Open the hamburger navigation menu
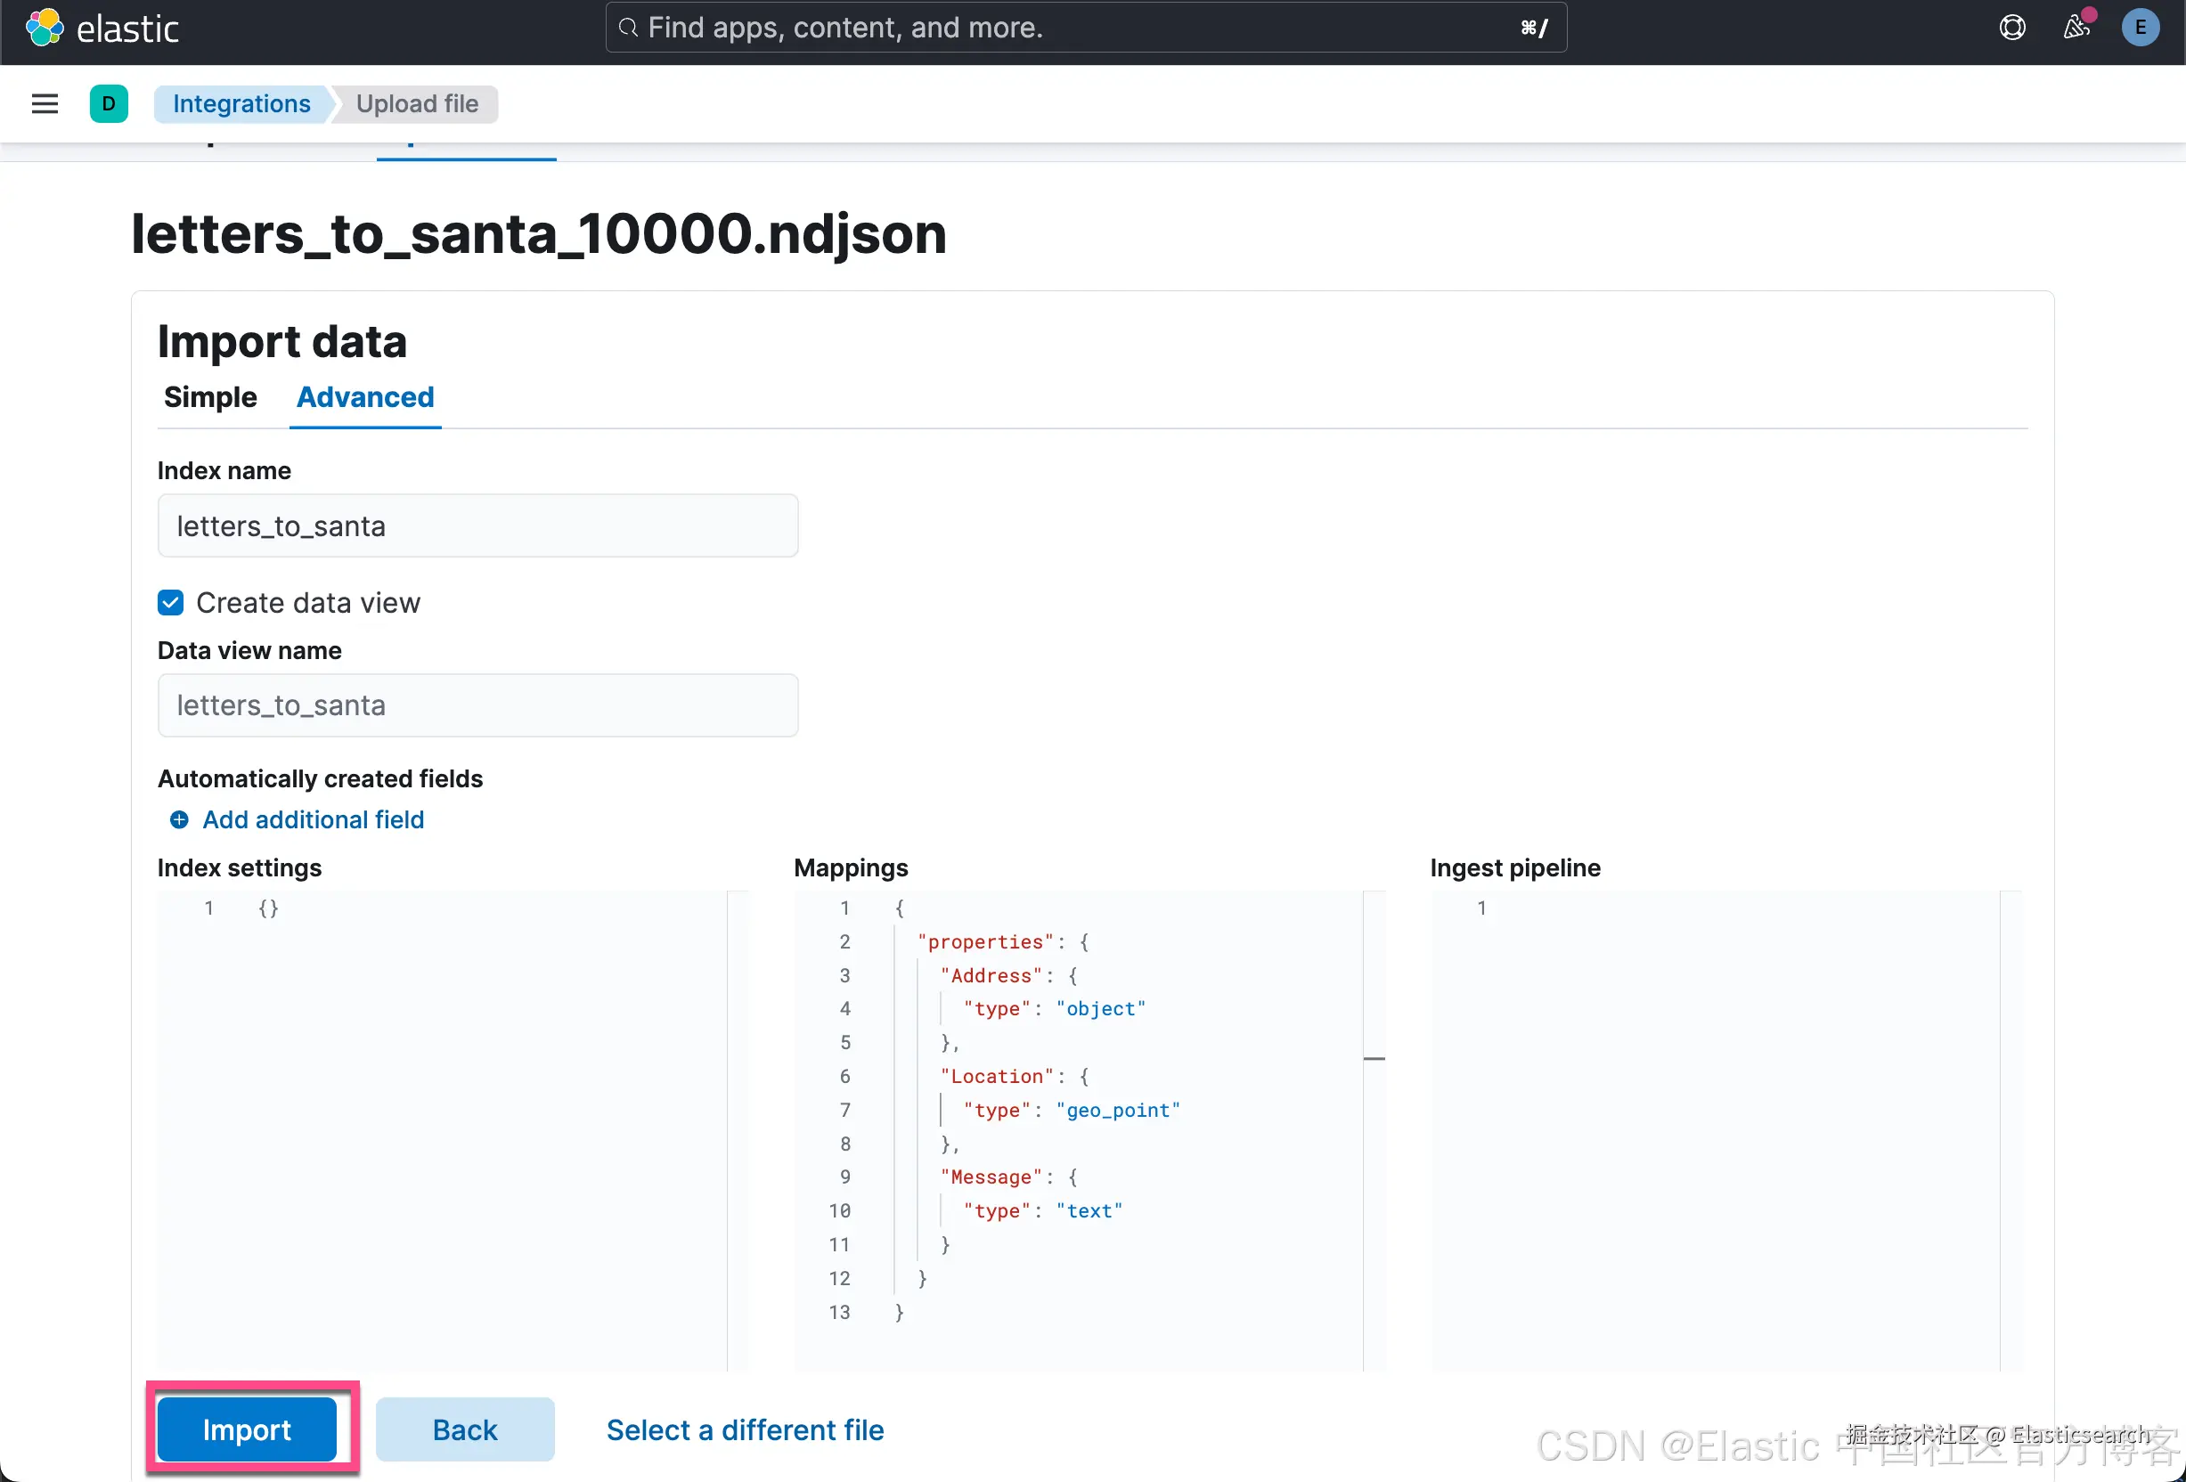The image size is (2186, 1482). click(x=45, y=103)
